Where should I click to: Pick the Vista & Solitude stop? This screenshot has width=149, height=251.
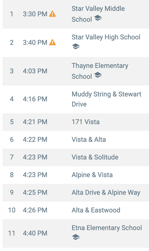click(x=95, y=157)
